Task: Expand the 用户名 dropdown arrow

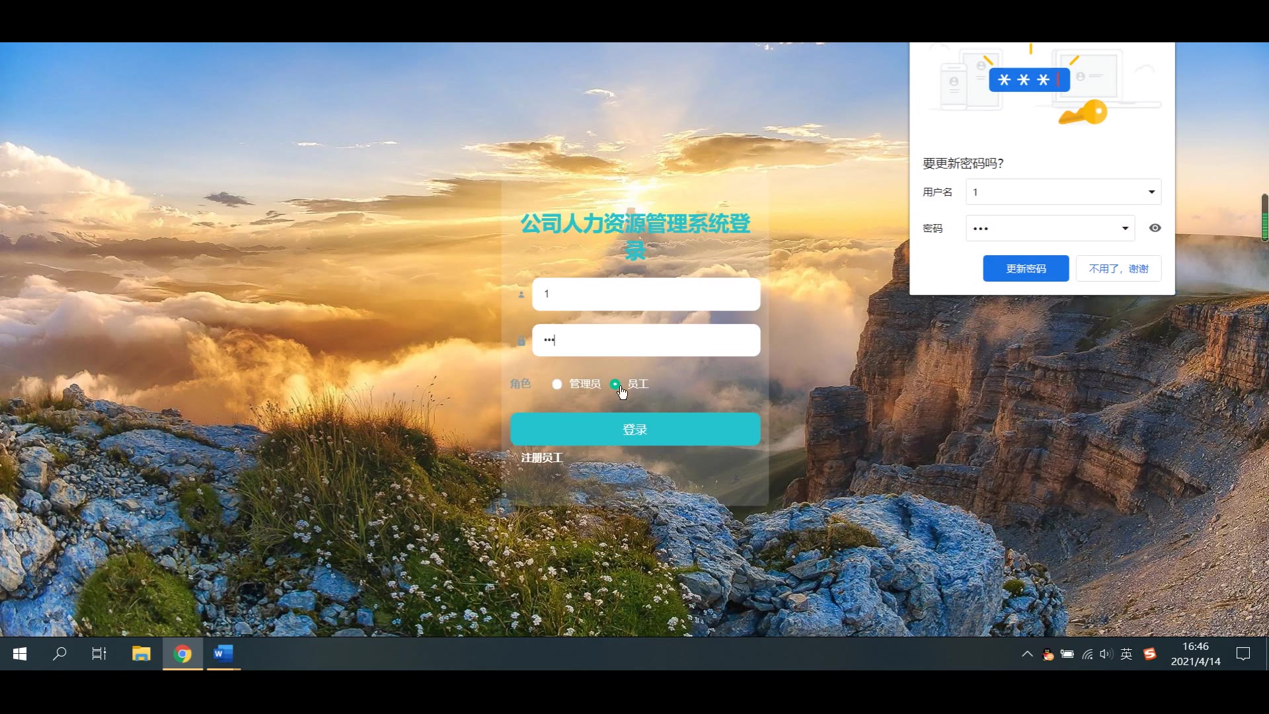Action: point(1151,192)
